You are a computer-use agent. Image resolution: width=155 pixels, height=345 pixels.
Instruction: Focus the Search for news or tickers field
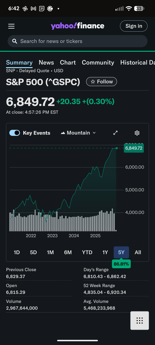click(77, 41)
